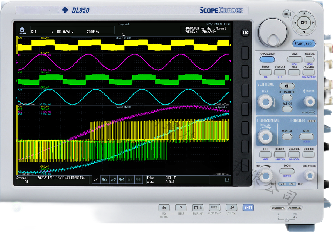Click the 'ScopeMode' label at screen top
This screenshot has width=333, height=232.
[124, 24]
